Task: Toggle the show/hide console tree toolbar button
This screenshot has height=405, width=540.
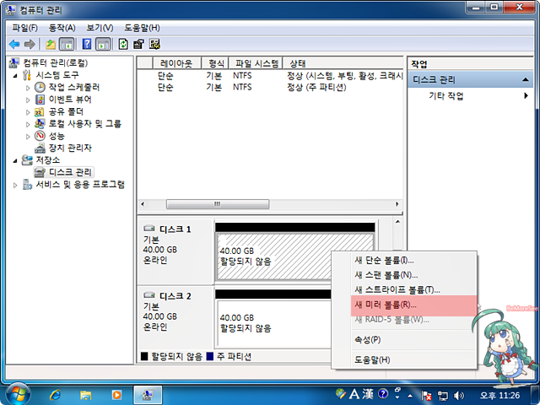Action: coord(67,44)
